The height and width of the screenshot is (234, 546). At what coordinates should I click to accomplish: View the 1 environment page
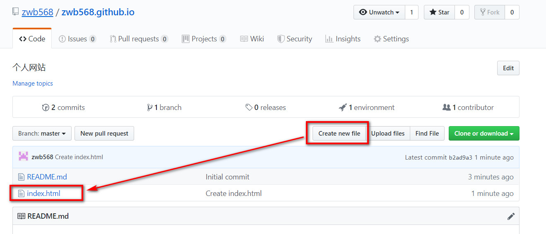pyautogui.click(x=367, y=107)
